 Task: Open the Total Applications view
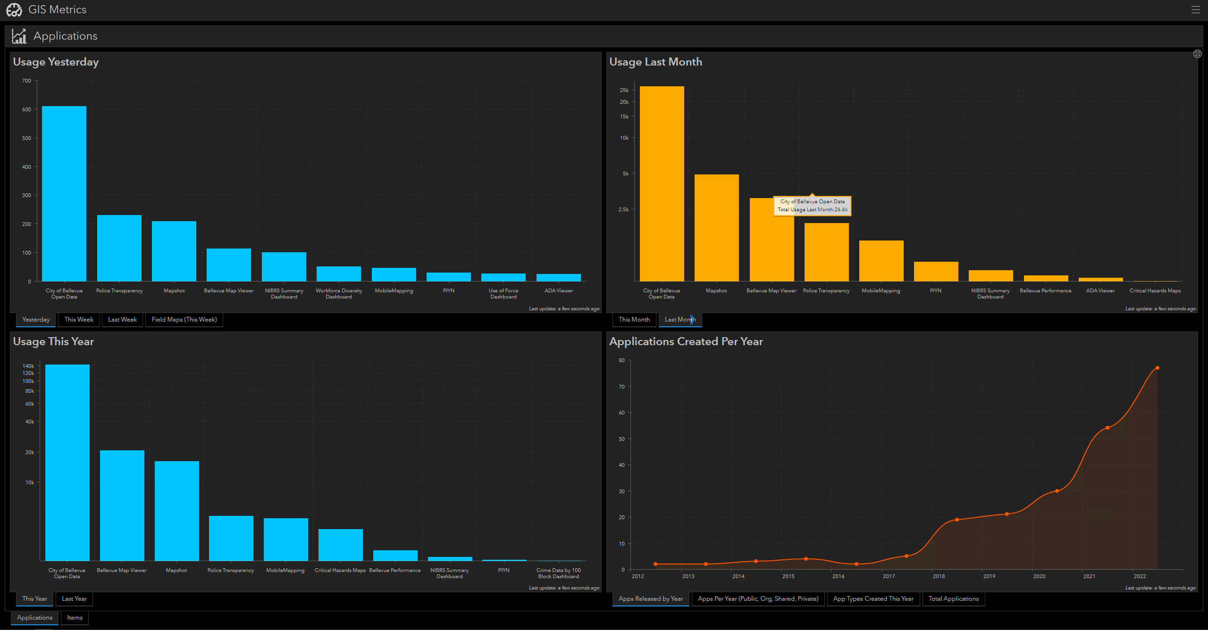(x=953, y=598)
